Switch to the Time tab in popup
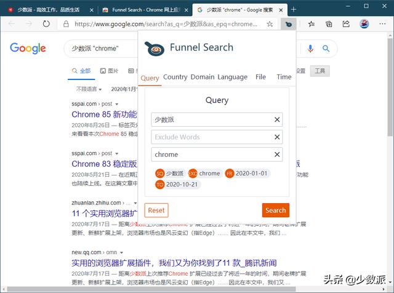The height and width of the screenshot is (293, 394). pos(284,77)
